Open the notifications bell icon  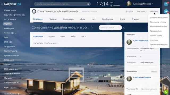pos(166,11)
